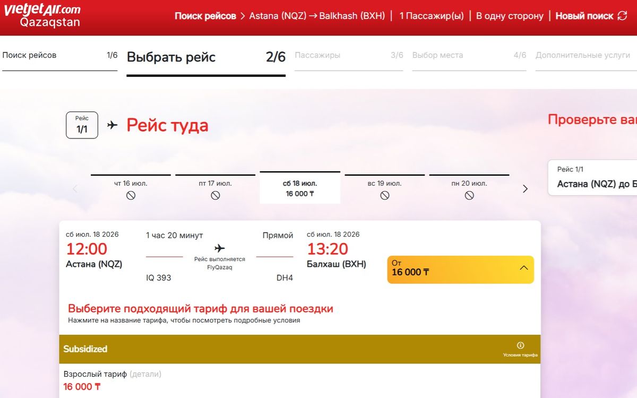The height and width of the screenshot is (398, 637).
Task: Click unavailable icon under чт 16 июл.
Action: [131, 195]
